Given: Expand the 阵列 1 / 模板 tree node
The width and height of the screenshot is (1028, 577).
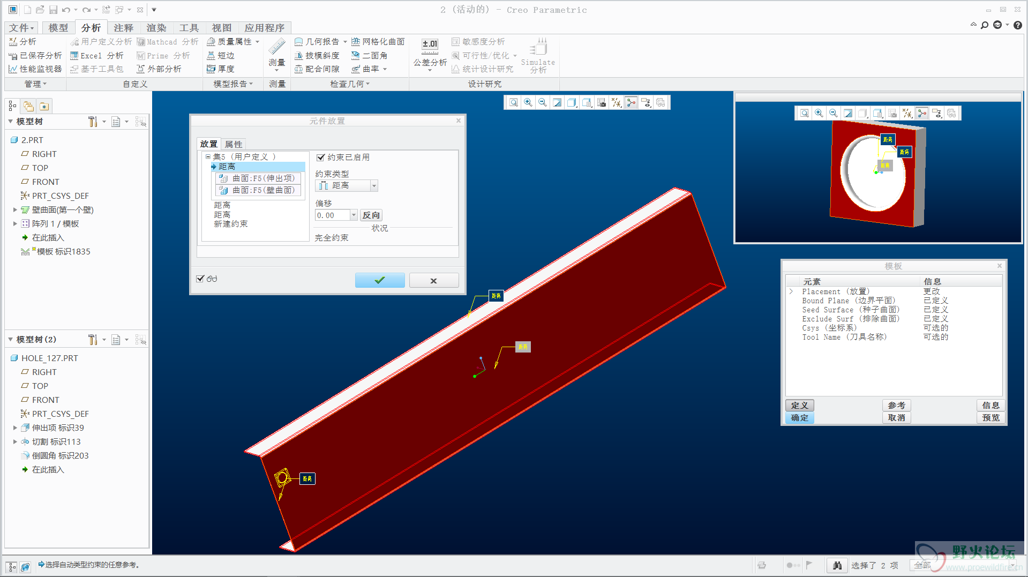Looking at the screenshot, I should (x=15, y=223).
